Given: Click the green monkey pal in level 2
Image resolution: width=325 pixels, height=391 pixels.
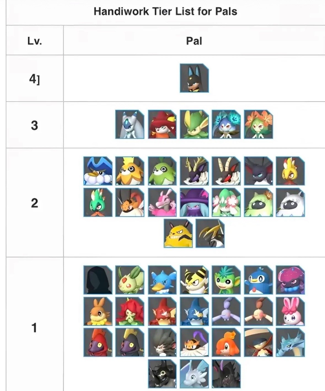Looking at the screenshot, I should pyautogui.click(x=162, y=171).
